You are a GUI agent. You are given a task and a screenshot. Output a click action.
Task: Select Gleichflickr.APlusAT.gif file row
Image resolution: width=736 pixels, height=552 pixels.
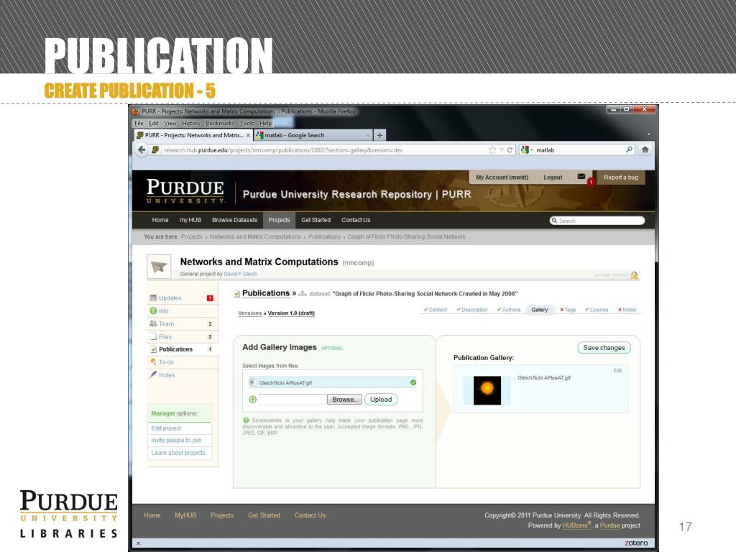pyautogui.click(x=333, y=382)
